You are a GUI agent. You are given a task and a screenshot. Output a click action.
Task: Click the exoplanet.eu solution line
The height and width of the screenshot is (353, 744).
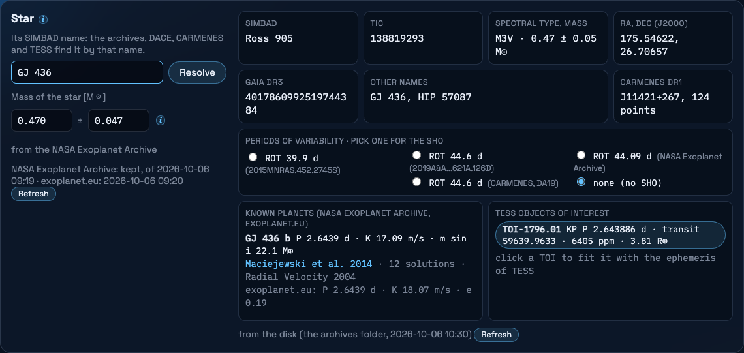tap(358, 296)
